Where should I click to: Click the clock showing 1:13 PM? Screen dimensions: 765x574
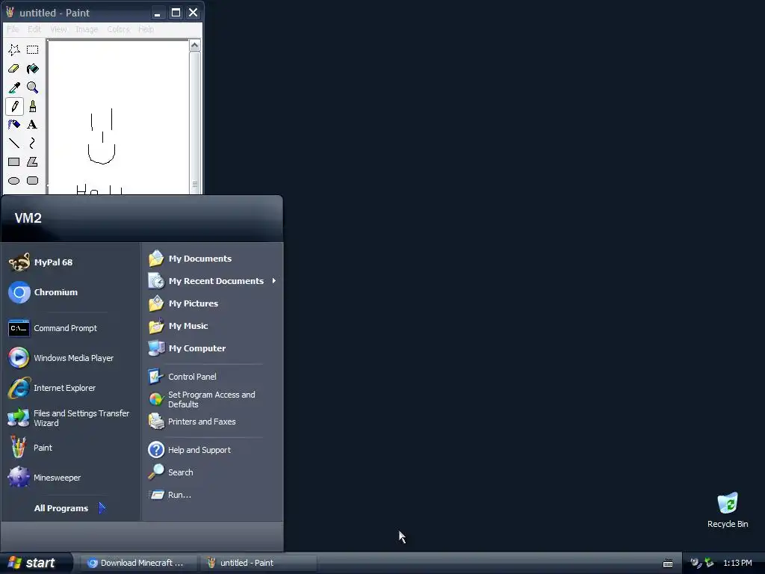tap(737, 563)
